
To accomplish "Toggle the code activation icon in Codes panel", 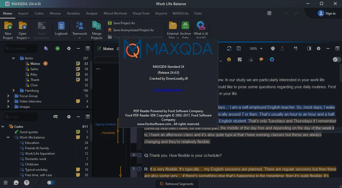I will (x=55, y=117).
